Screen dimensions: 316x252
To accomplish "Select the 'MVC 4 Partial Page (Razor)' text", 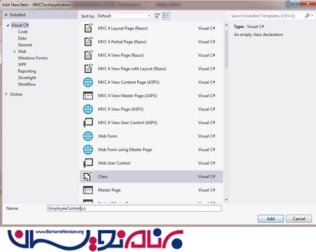I will [x=122, y=42].
